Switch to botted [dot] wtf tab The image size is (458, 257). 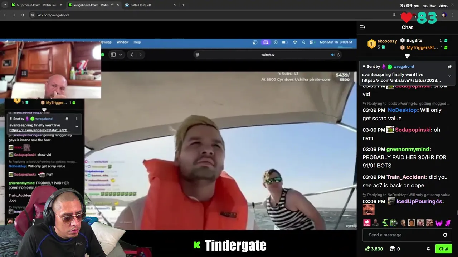150,5
